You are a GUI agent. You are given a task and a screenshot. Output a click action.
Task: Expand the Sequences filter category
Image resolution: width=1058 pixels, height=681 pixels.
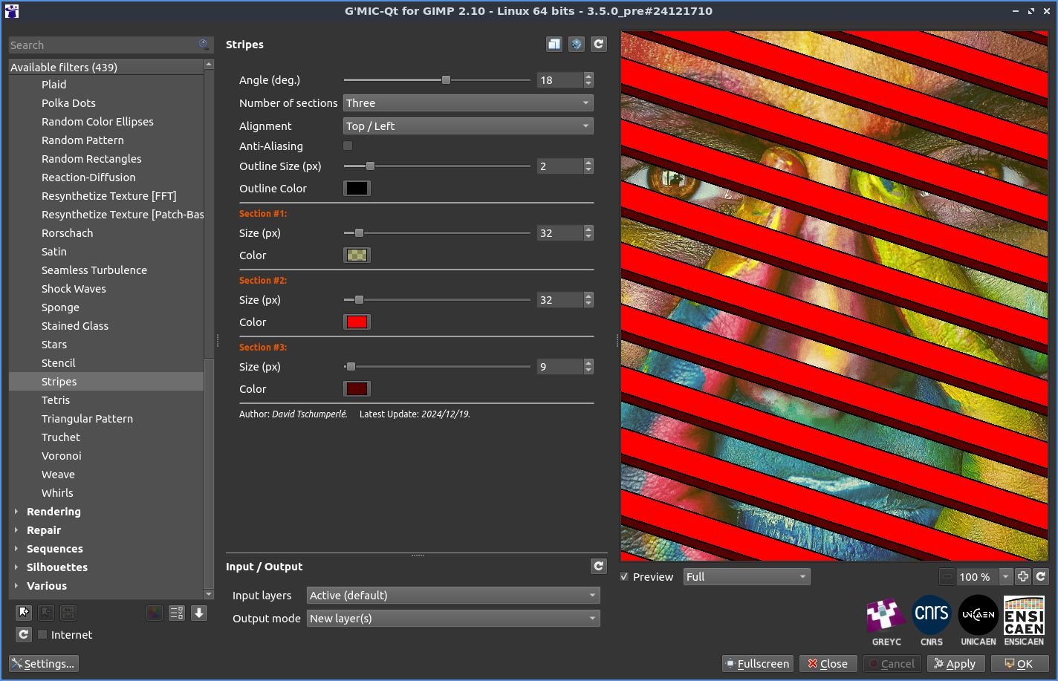[x=16, y=549]
